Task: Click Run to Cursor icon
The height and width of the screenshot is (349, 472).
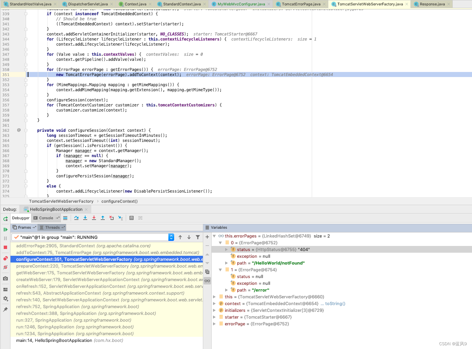Action: (120, 218)
